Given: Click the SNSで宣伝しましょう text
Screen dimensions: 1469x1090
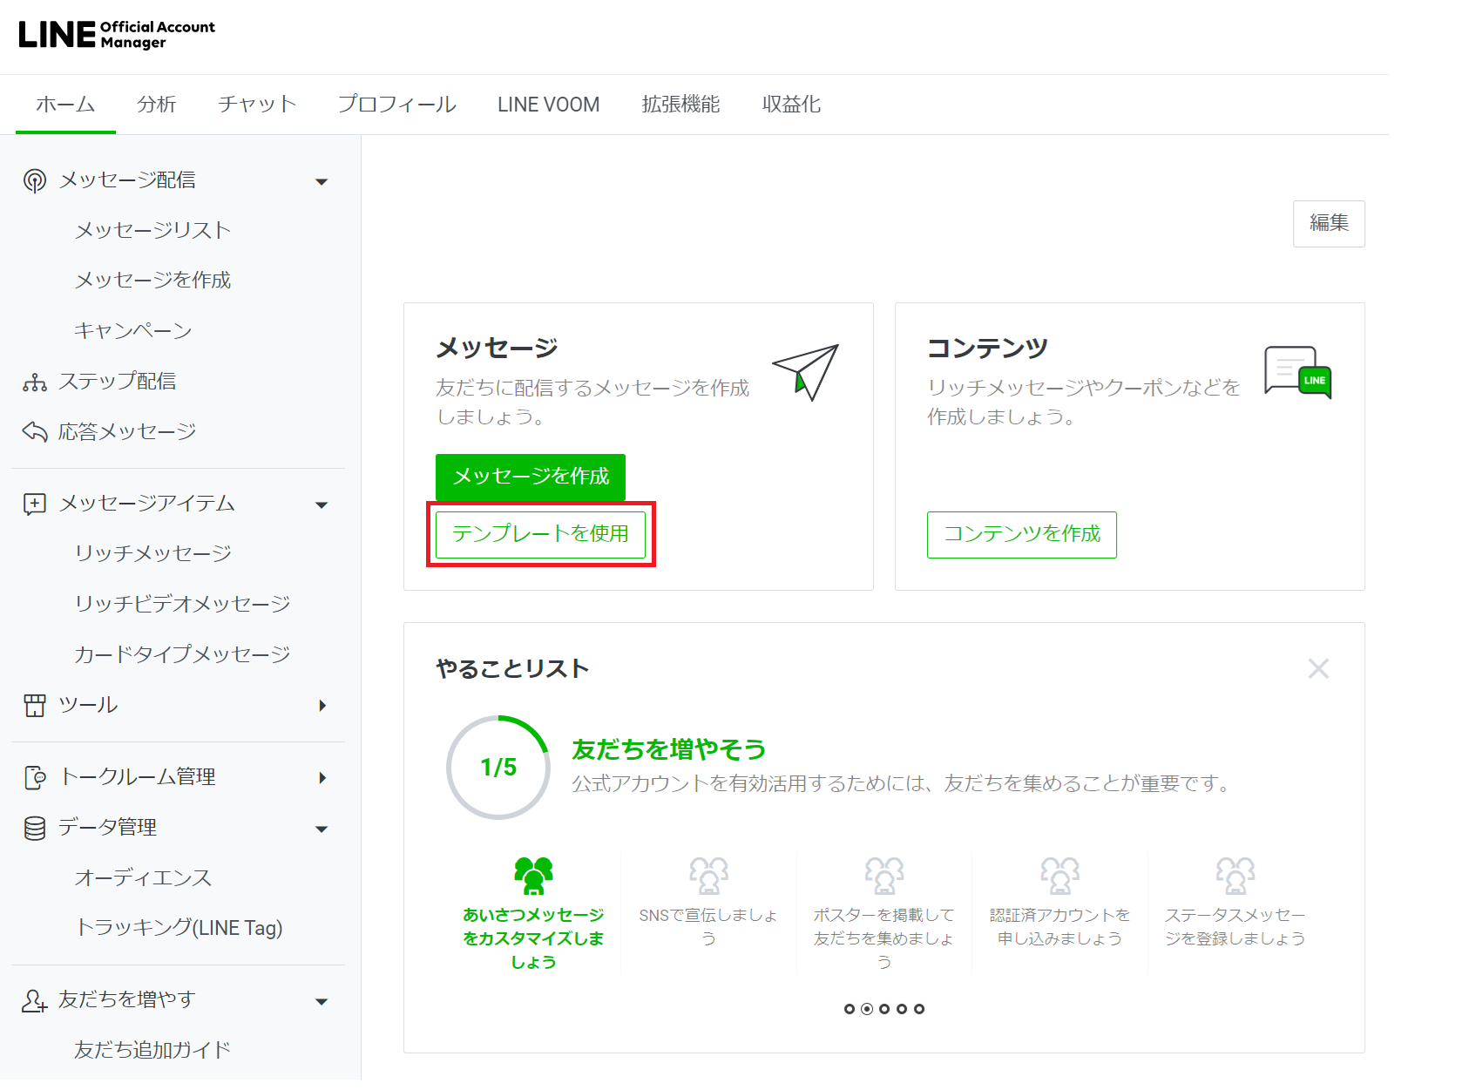Looking at the screenshot, I should (708, 927).
